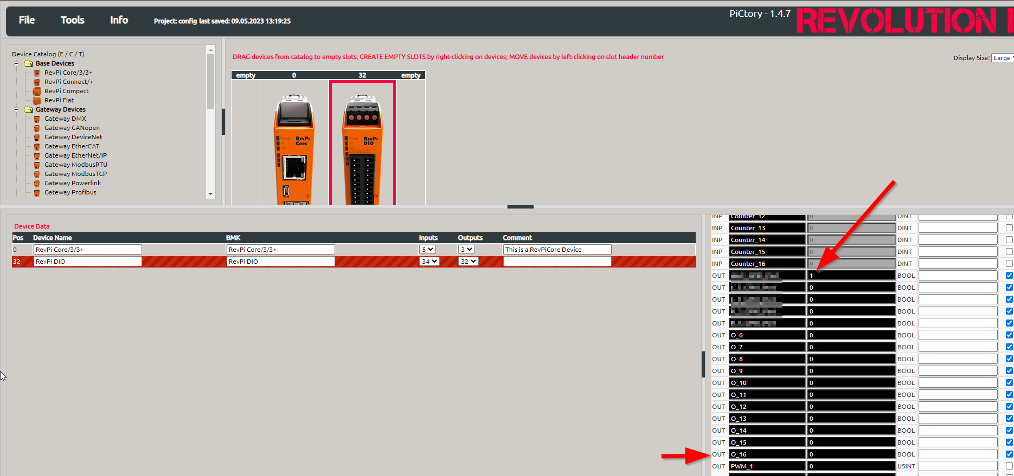Edit the RevPi Core comment field
The height and width of the screenshot is (476, 1014).
pyautogui.click(x=557, y=250)
